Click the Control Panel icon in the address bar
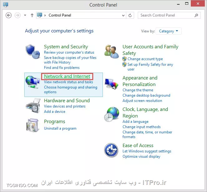Image resolution: width=207 pixels, height=192 pixels. [x=40, y=15]
